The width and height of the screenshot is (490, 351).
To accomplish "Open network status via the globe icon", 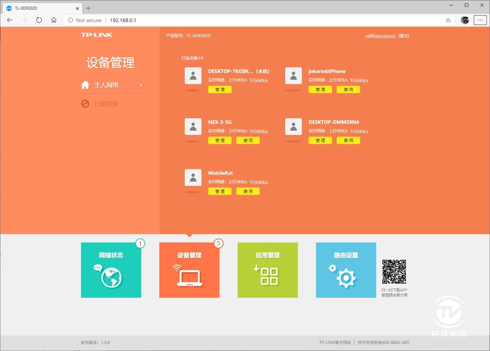I will click(x=111, y=277).
